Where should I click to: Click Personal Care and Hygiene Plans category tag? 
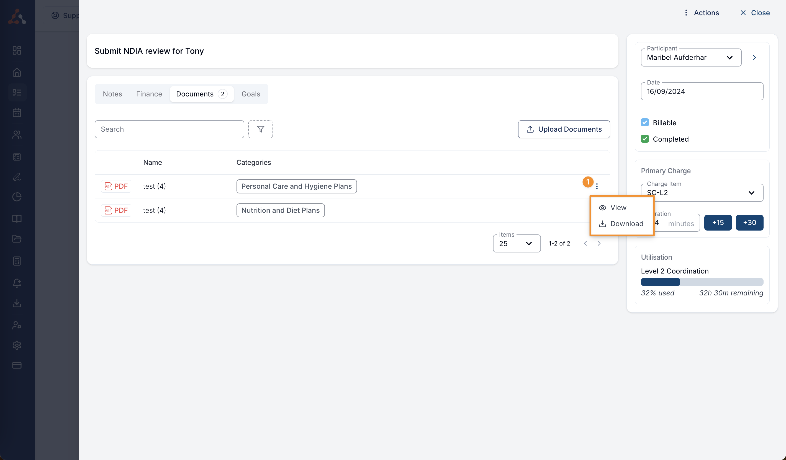click(x=296, y=186)
